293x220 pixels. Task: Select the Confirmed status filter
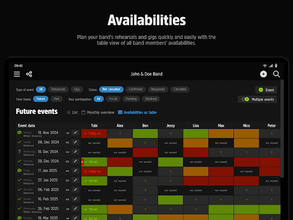point(136,89)
